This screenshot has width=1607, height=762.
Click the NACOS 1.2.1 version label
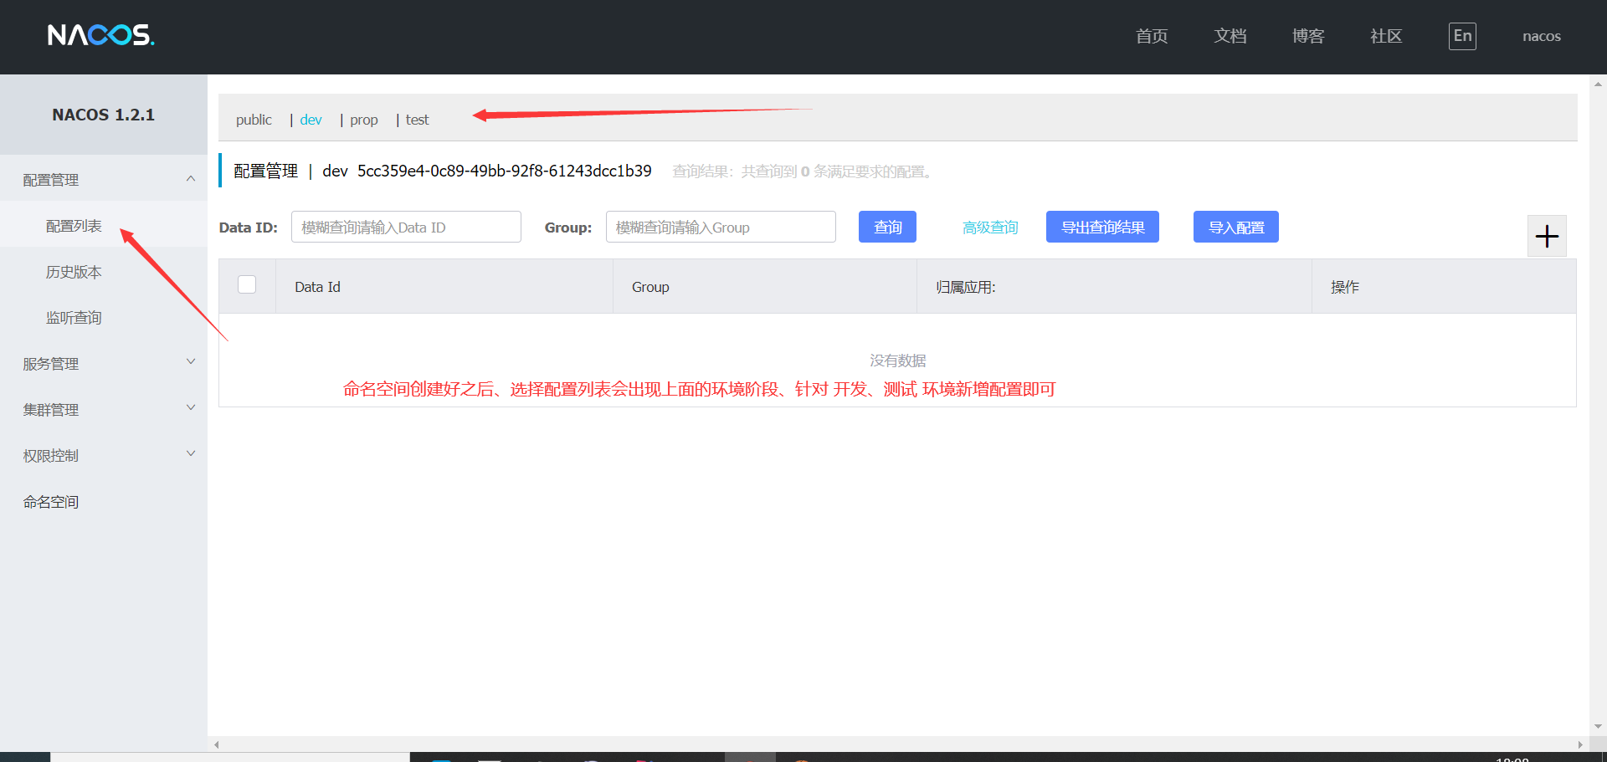(104, 115)
